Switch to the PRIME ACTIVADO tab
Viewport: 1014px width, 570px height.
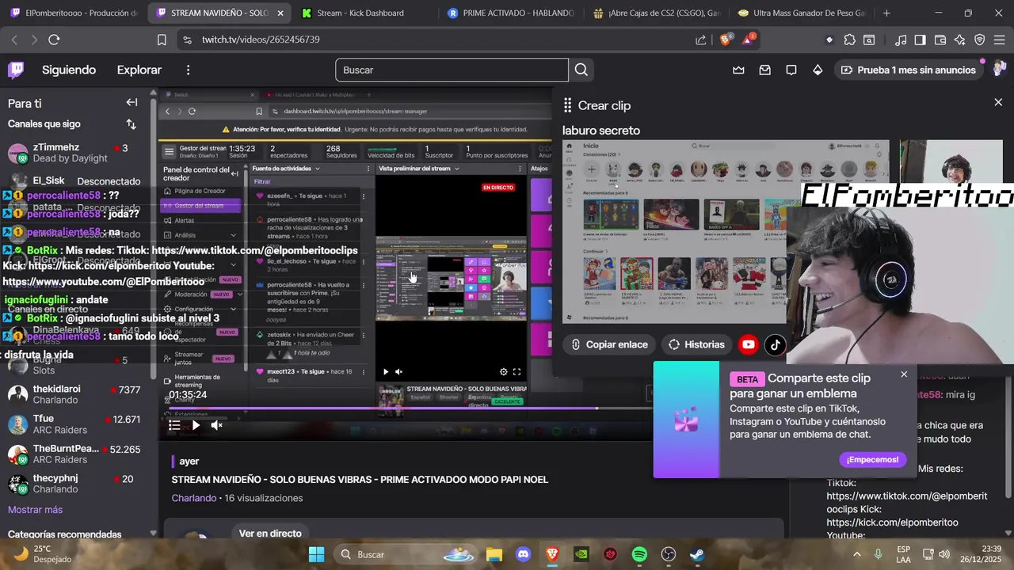click(x=511, y=13)
